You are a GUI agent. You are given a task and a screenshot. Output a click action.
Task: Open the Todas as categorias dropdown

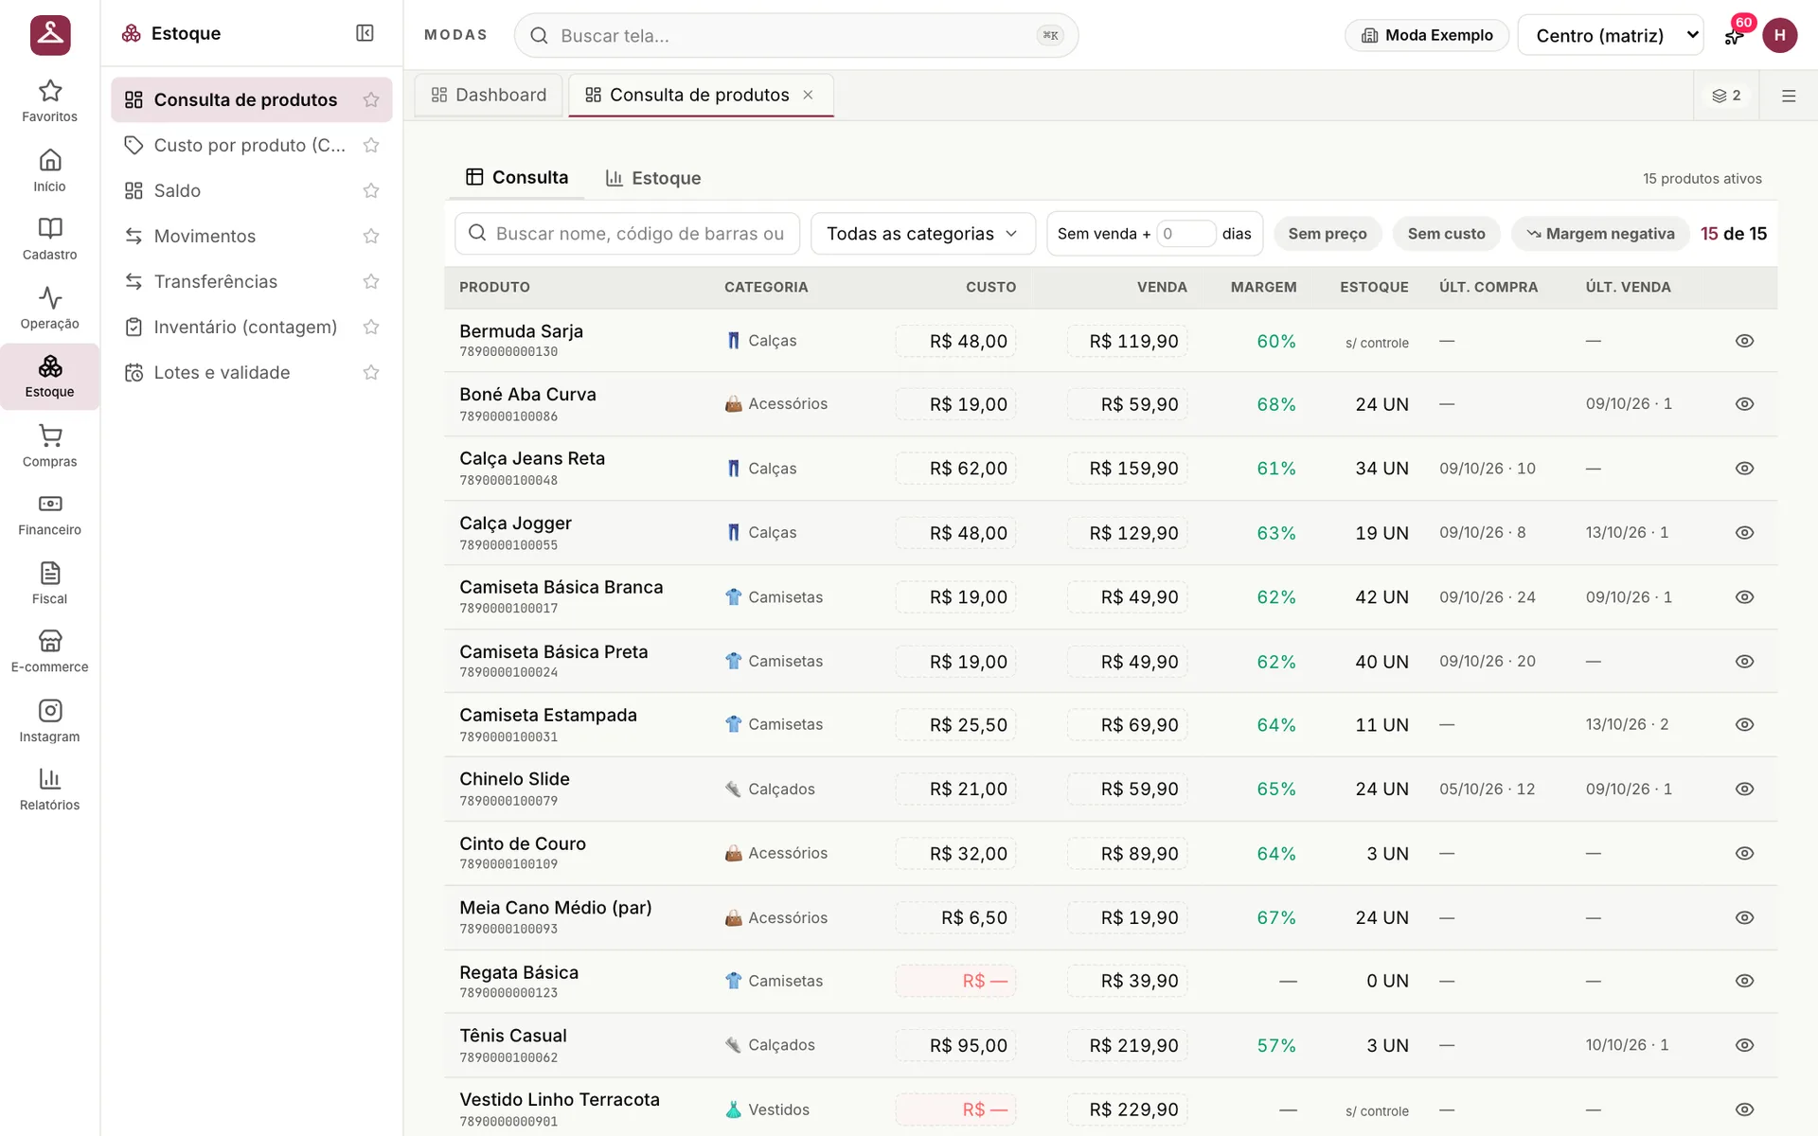(x=922, y=234)
